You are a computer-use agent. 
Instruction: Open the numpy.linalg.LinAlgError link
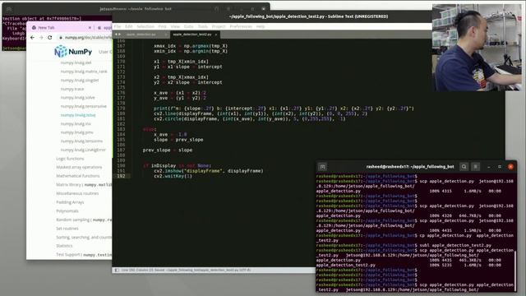click(x=83, y=150)
